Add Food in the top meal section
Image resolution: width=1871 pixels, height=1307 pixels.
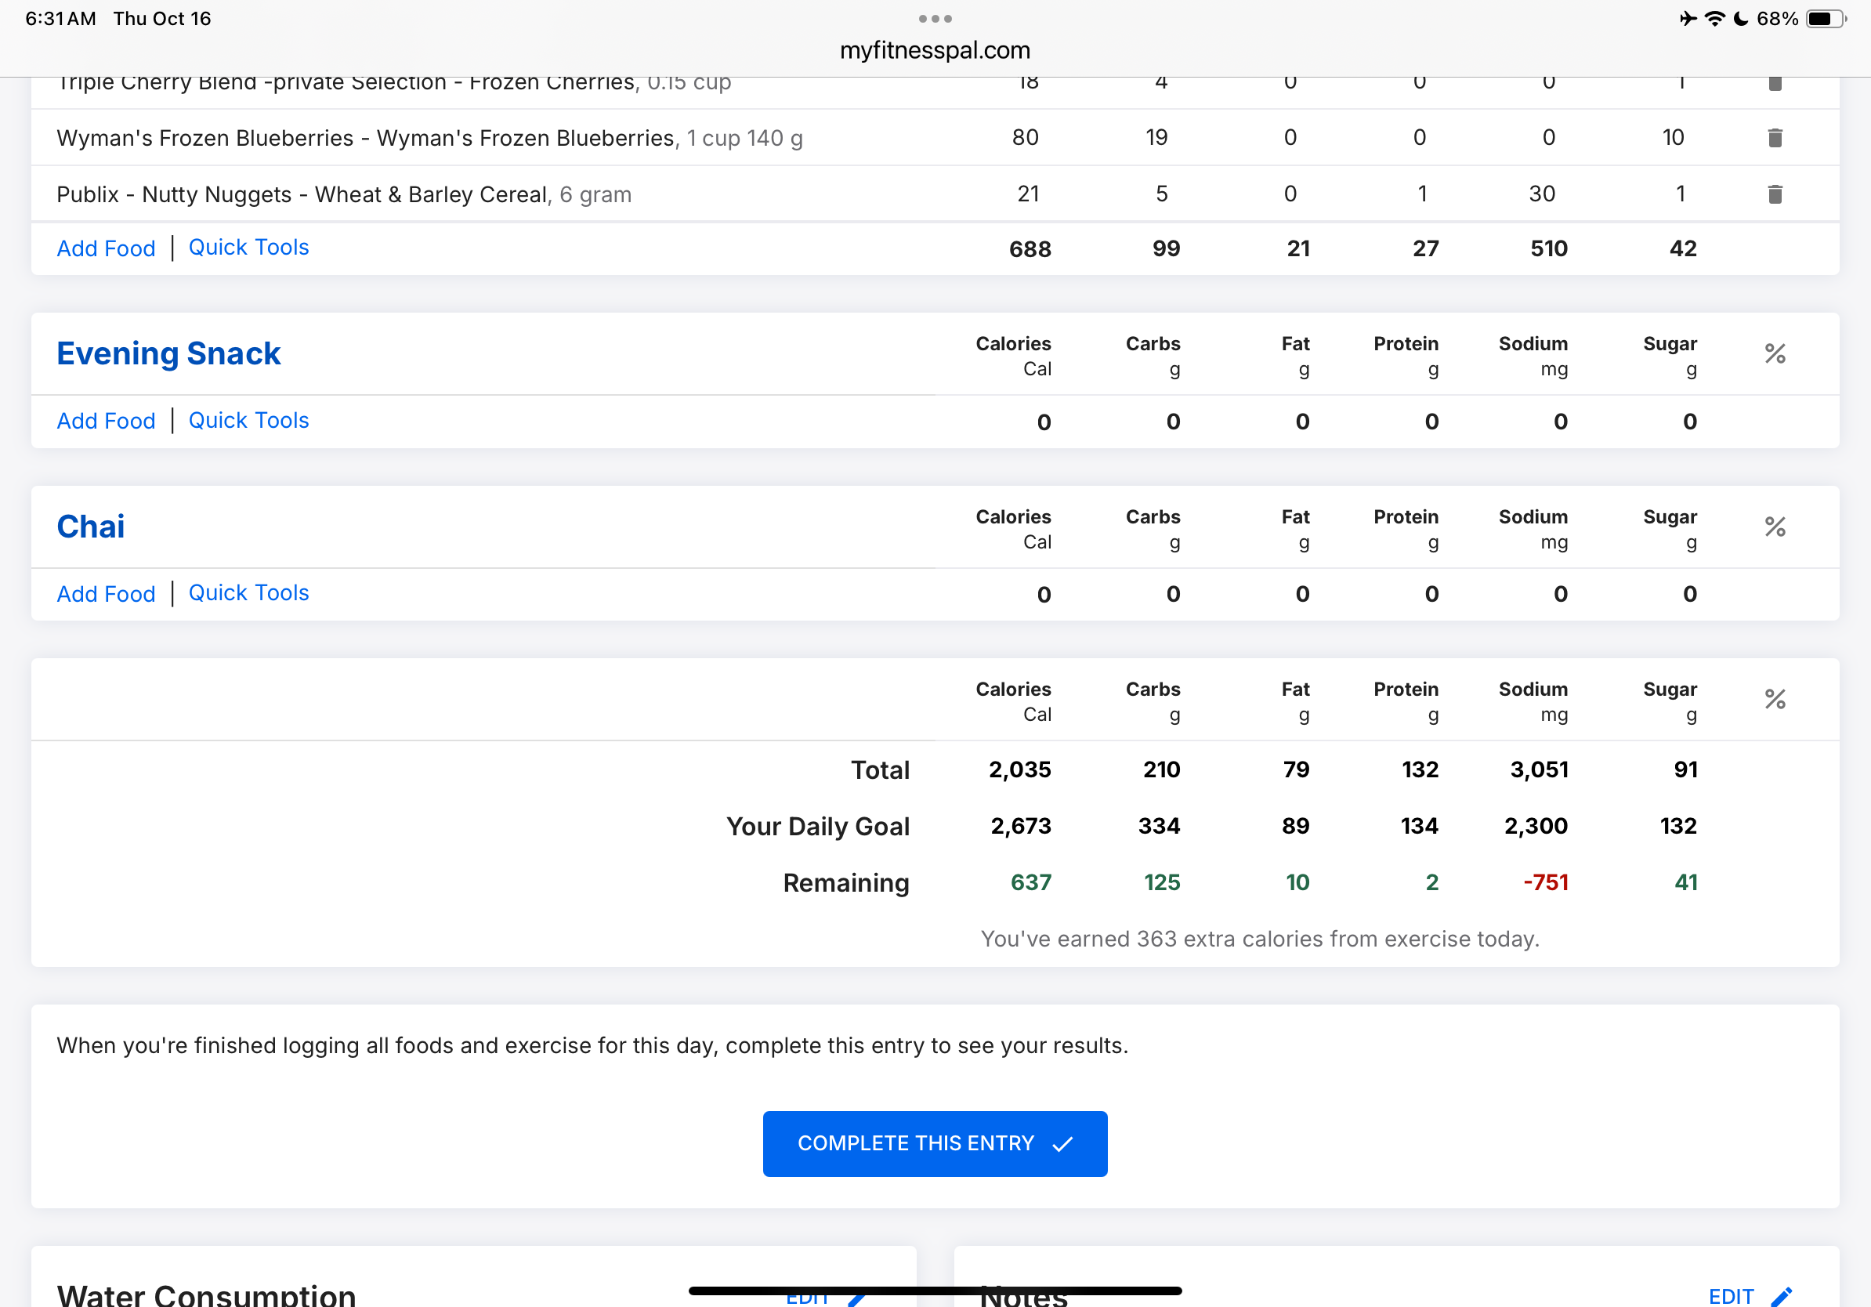click(106, 248)
